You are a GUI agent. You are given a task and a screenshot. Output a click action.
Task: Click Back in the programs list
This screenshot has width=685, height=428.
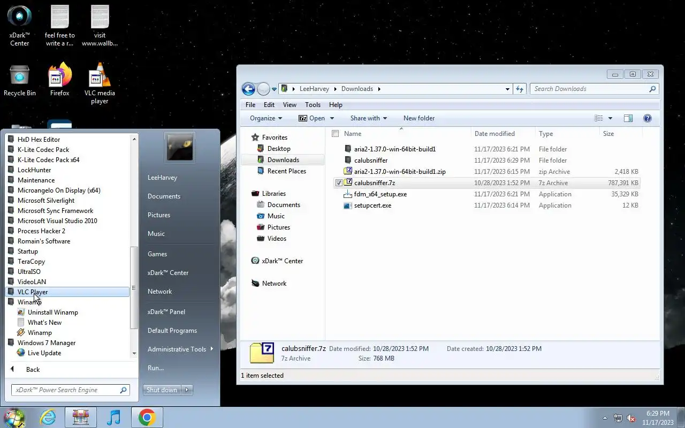[x=33, y=370]
